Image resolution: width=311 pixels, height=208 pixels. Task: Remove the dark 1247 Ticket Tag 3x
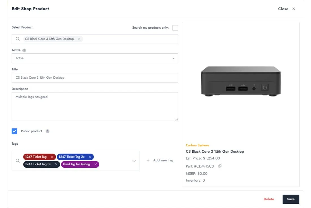[56, 164]
